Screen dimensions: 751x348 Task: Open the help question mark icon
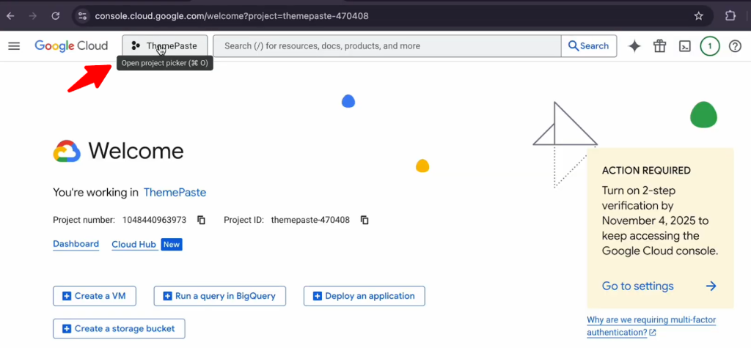[x=735, y=46]
